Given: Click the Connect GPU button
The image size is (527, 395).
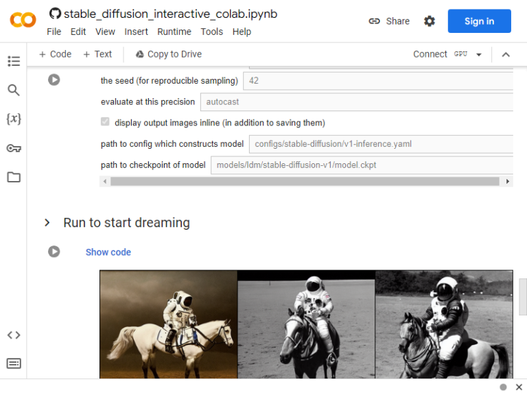Looking at the screenshot, I should coord(441,54).
